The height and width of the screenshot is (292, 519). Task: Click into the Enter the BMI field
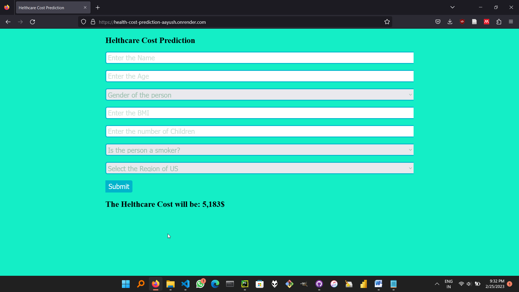(x=259, y=113)
